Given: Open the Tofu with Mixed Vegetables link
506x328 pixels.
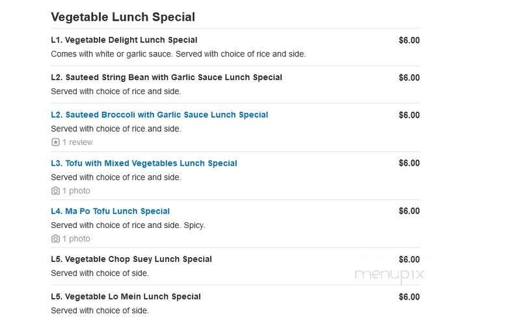Looking at the screenshot, I should [x=144, y=163].
